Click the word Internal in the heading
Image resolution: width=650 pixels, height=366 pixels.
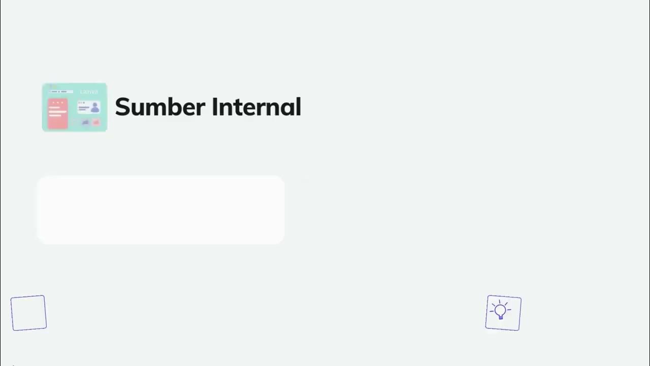pyautogui.click(x=256, y=107)
